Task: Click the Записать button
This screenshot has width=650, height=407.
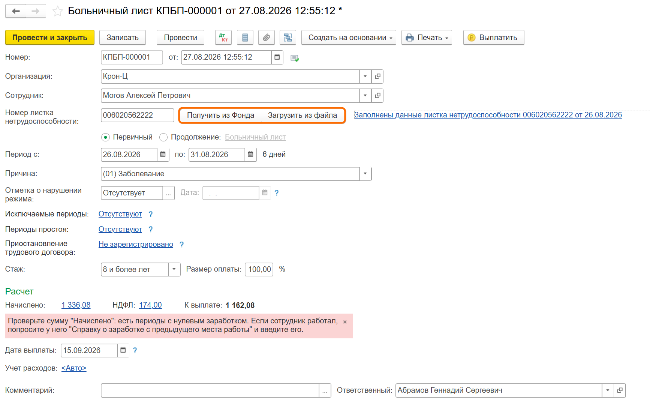Action: (x=123, y=38)
